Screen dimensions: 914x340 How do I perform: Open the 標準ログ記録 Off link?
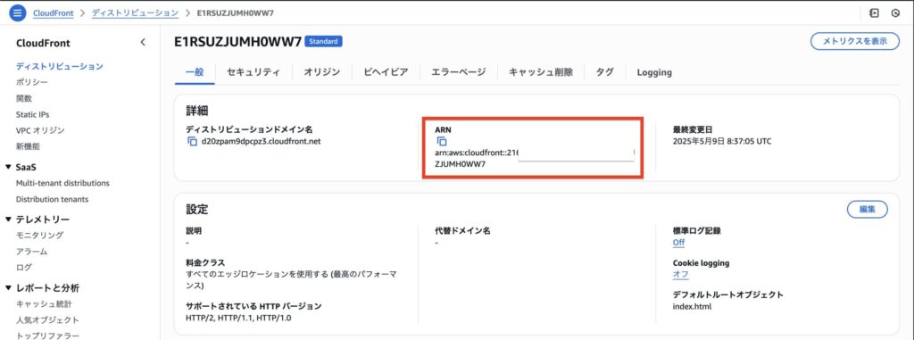click(x=678, y=243)
